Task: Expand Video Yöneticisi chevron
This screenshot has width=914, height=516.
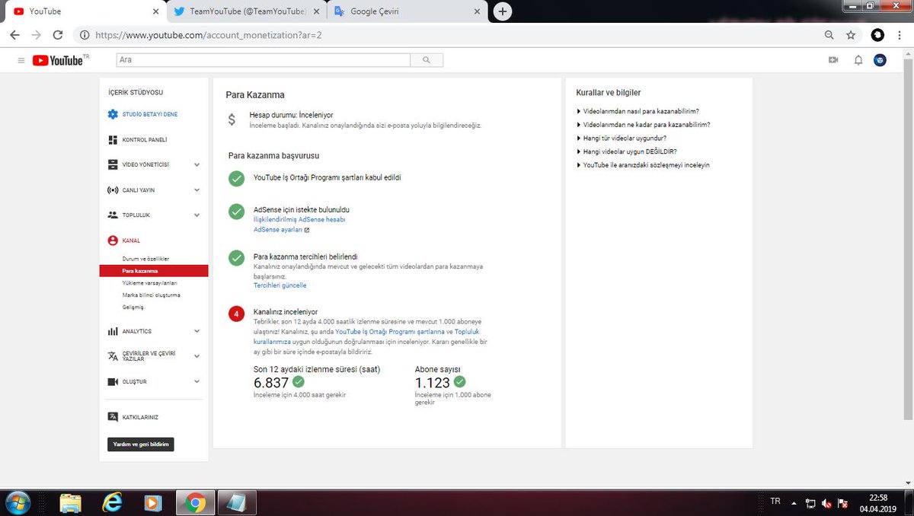Action: click(x=197, y=164)
